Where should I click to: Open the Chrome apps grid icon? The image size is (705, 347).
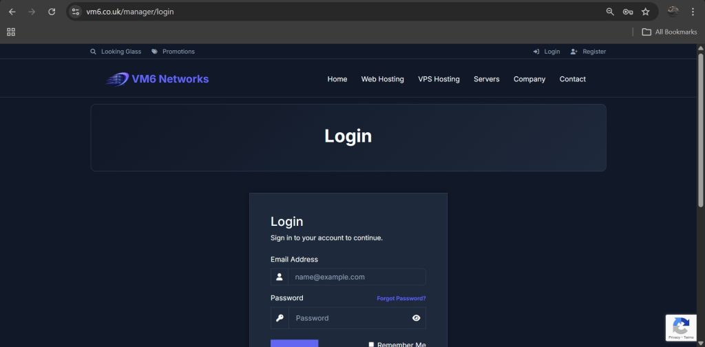[x=11, y=32]
